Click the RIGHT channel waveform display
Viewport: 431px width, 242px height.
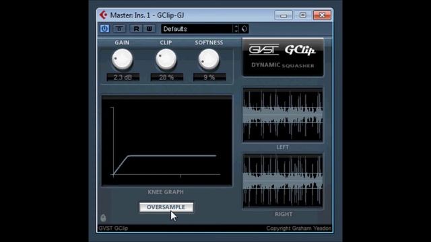pos(283,181)
